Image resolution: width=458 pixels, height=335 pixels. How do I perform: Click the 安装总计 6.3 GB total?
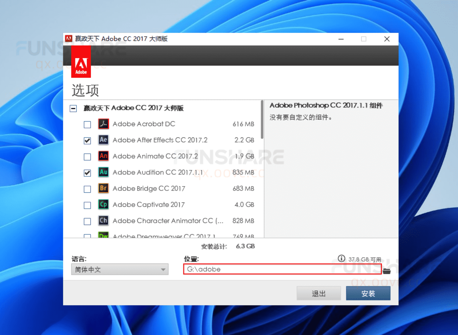228,246
